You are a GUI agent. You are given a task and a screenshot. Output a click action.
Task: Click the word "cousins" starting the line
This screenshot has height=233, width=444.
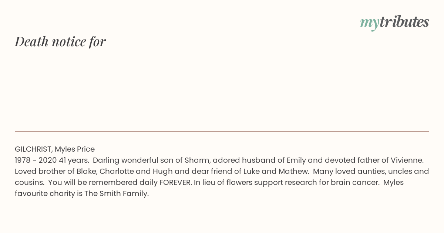(29, 182)
